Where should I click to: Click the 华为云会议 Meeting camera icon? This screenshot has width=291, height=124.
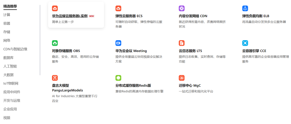pyautogui.click(x=118, y=43)
